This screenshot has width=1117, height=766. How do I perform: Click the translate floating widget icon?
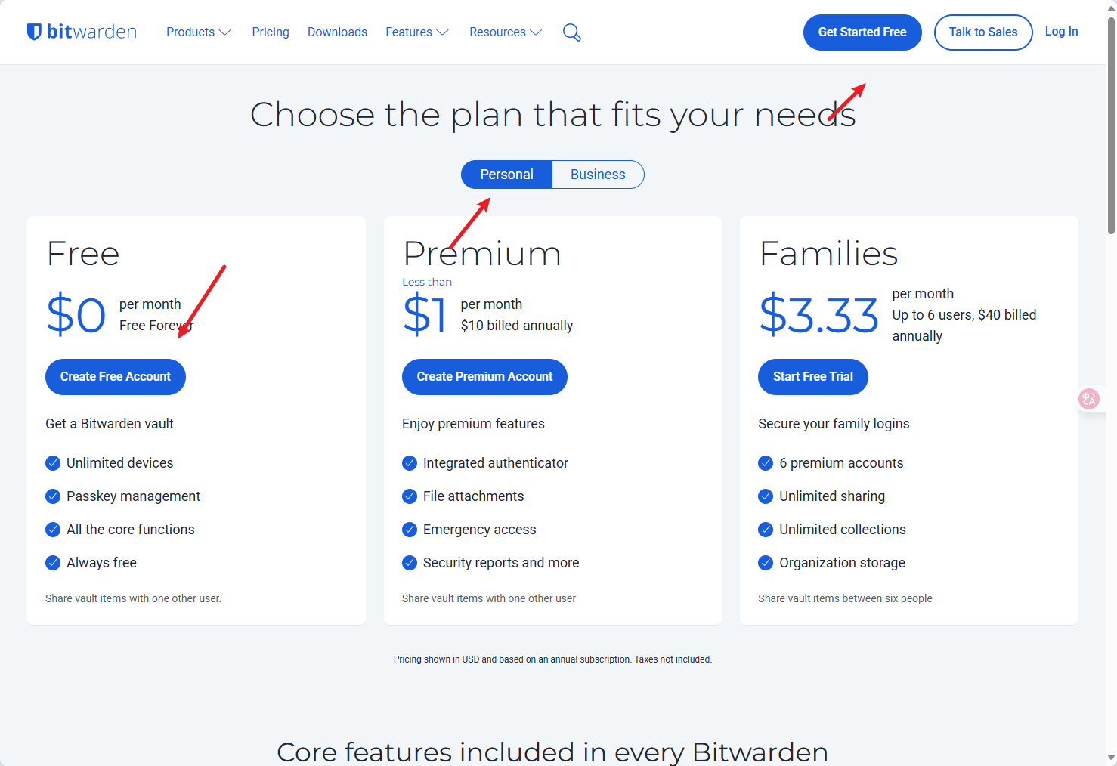pyautogui.click(x=1089, y=398)
